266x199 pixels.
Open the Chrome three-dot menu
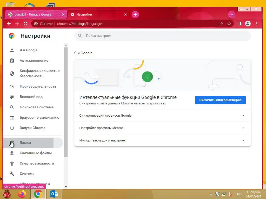(256, 24)
